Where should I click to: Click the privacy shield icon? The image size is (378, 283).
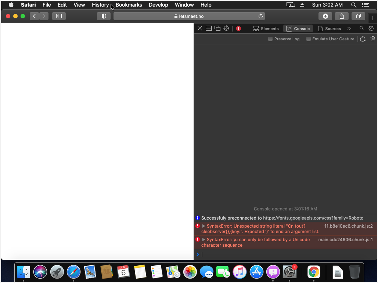pyautogui.click(x=104, y=16)
